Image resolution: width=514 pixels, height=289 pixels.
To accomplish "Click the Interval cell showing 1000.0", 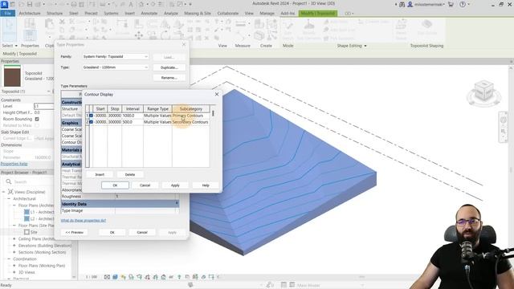I will point(133,116).
